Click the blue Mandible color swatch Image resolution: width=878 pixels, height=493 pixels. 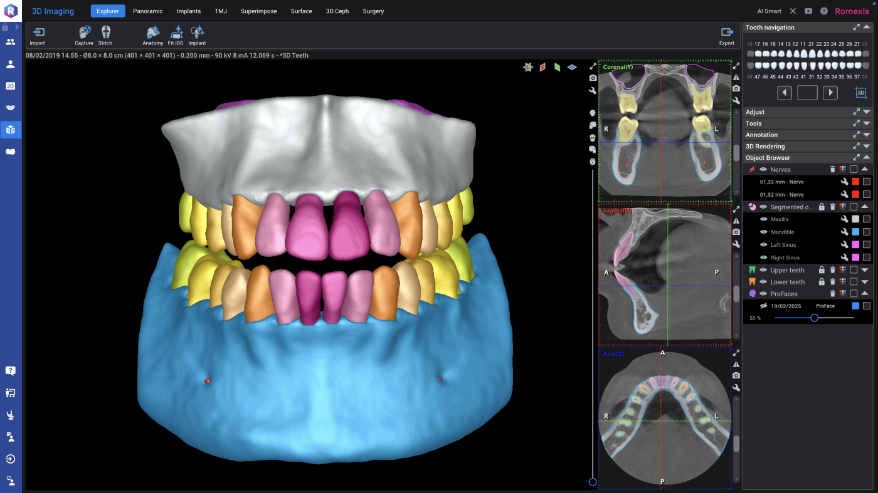tap(855, 232)
